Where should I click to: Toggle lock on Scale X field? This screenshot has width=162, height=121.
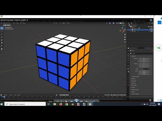click(150, 71)
